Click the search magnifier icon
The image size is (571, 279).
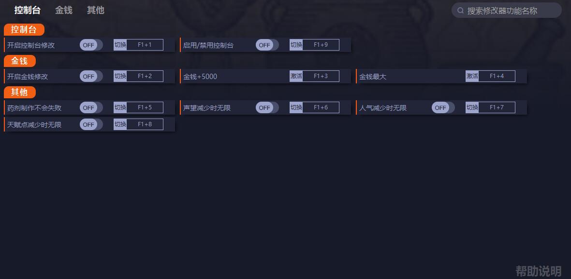point(460,11)
